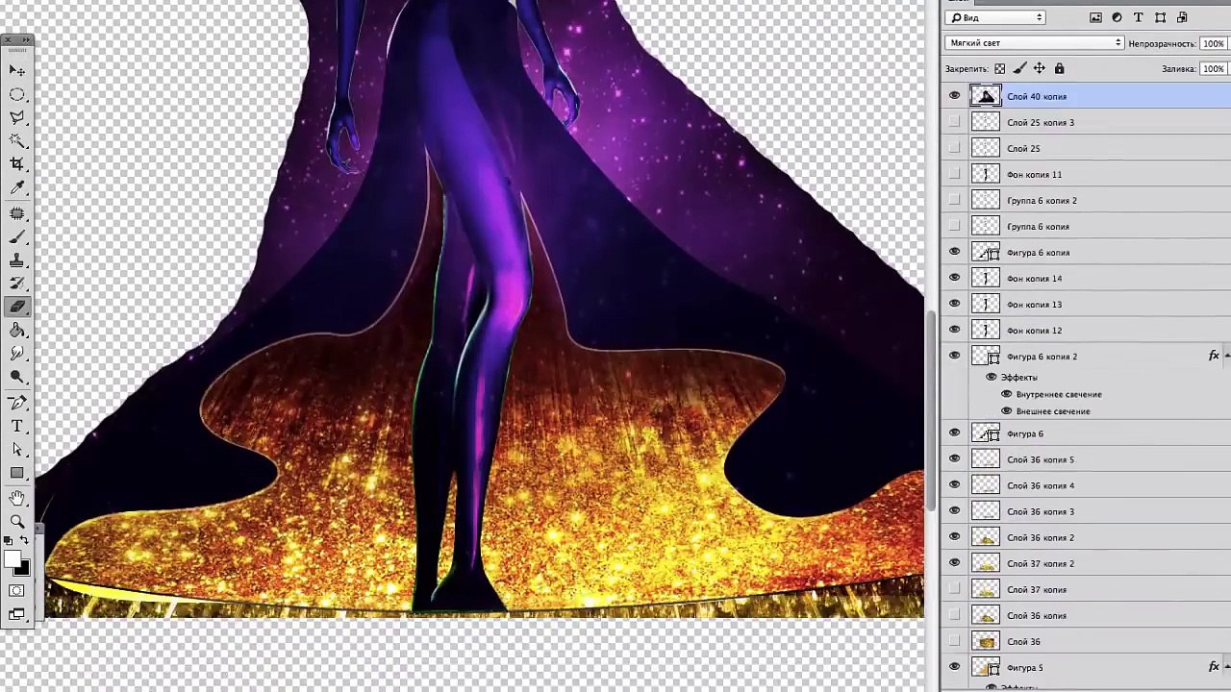1231x692 pixels.
Task: Open background color black swatch
Action: (24, 569)
